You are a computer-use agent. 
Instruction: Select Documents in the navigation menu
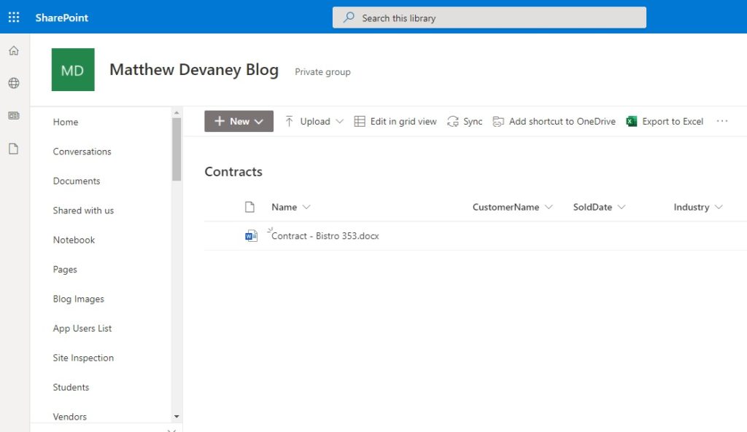(75, 181)
